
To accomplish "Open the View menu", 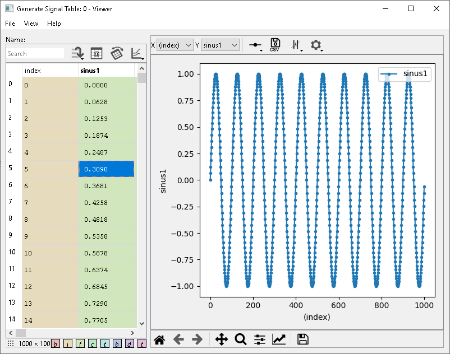I will (x=31, y=24).
